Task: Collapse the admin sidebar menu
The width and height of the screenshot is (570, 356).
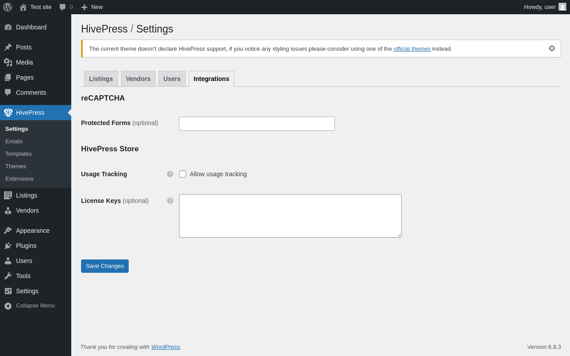Action: click(x=35, y=306)
